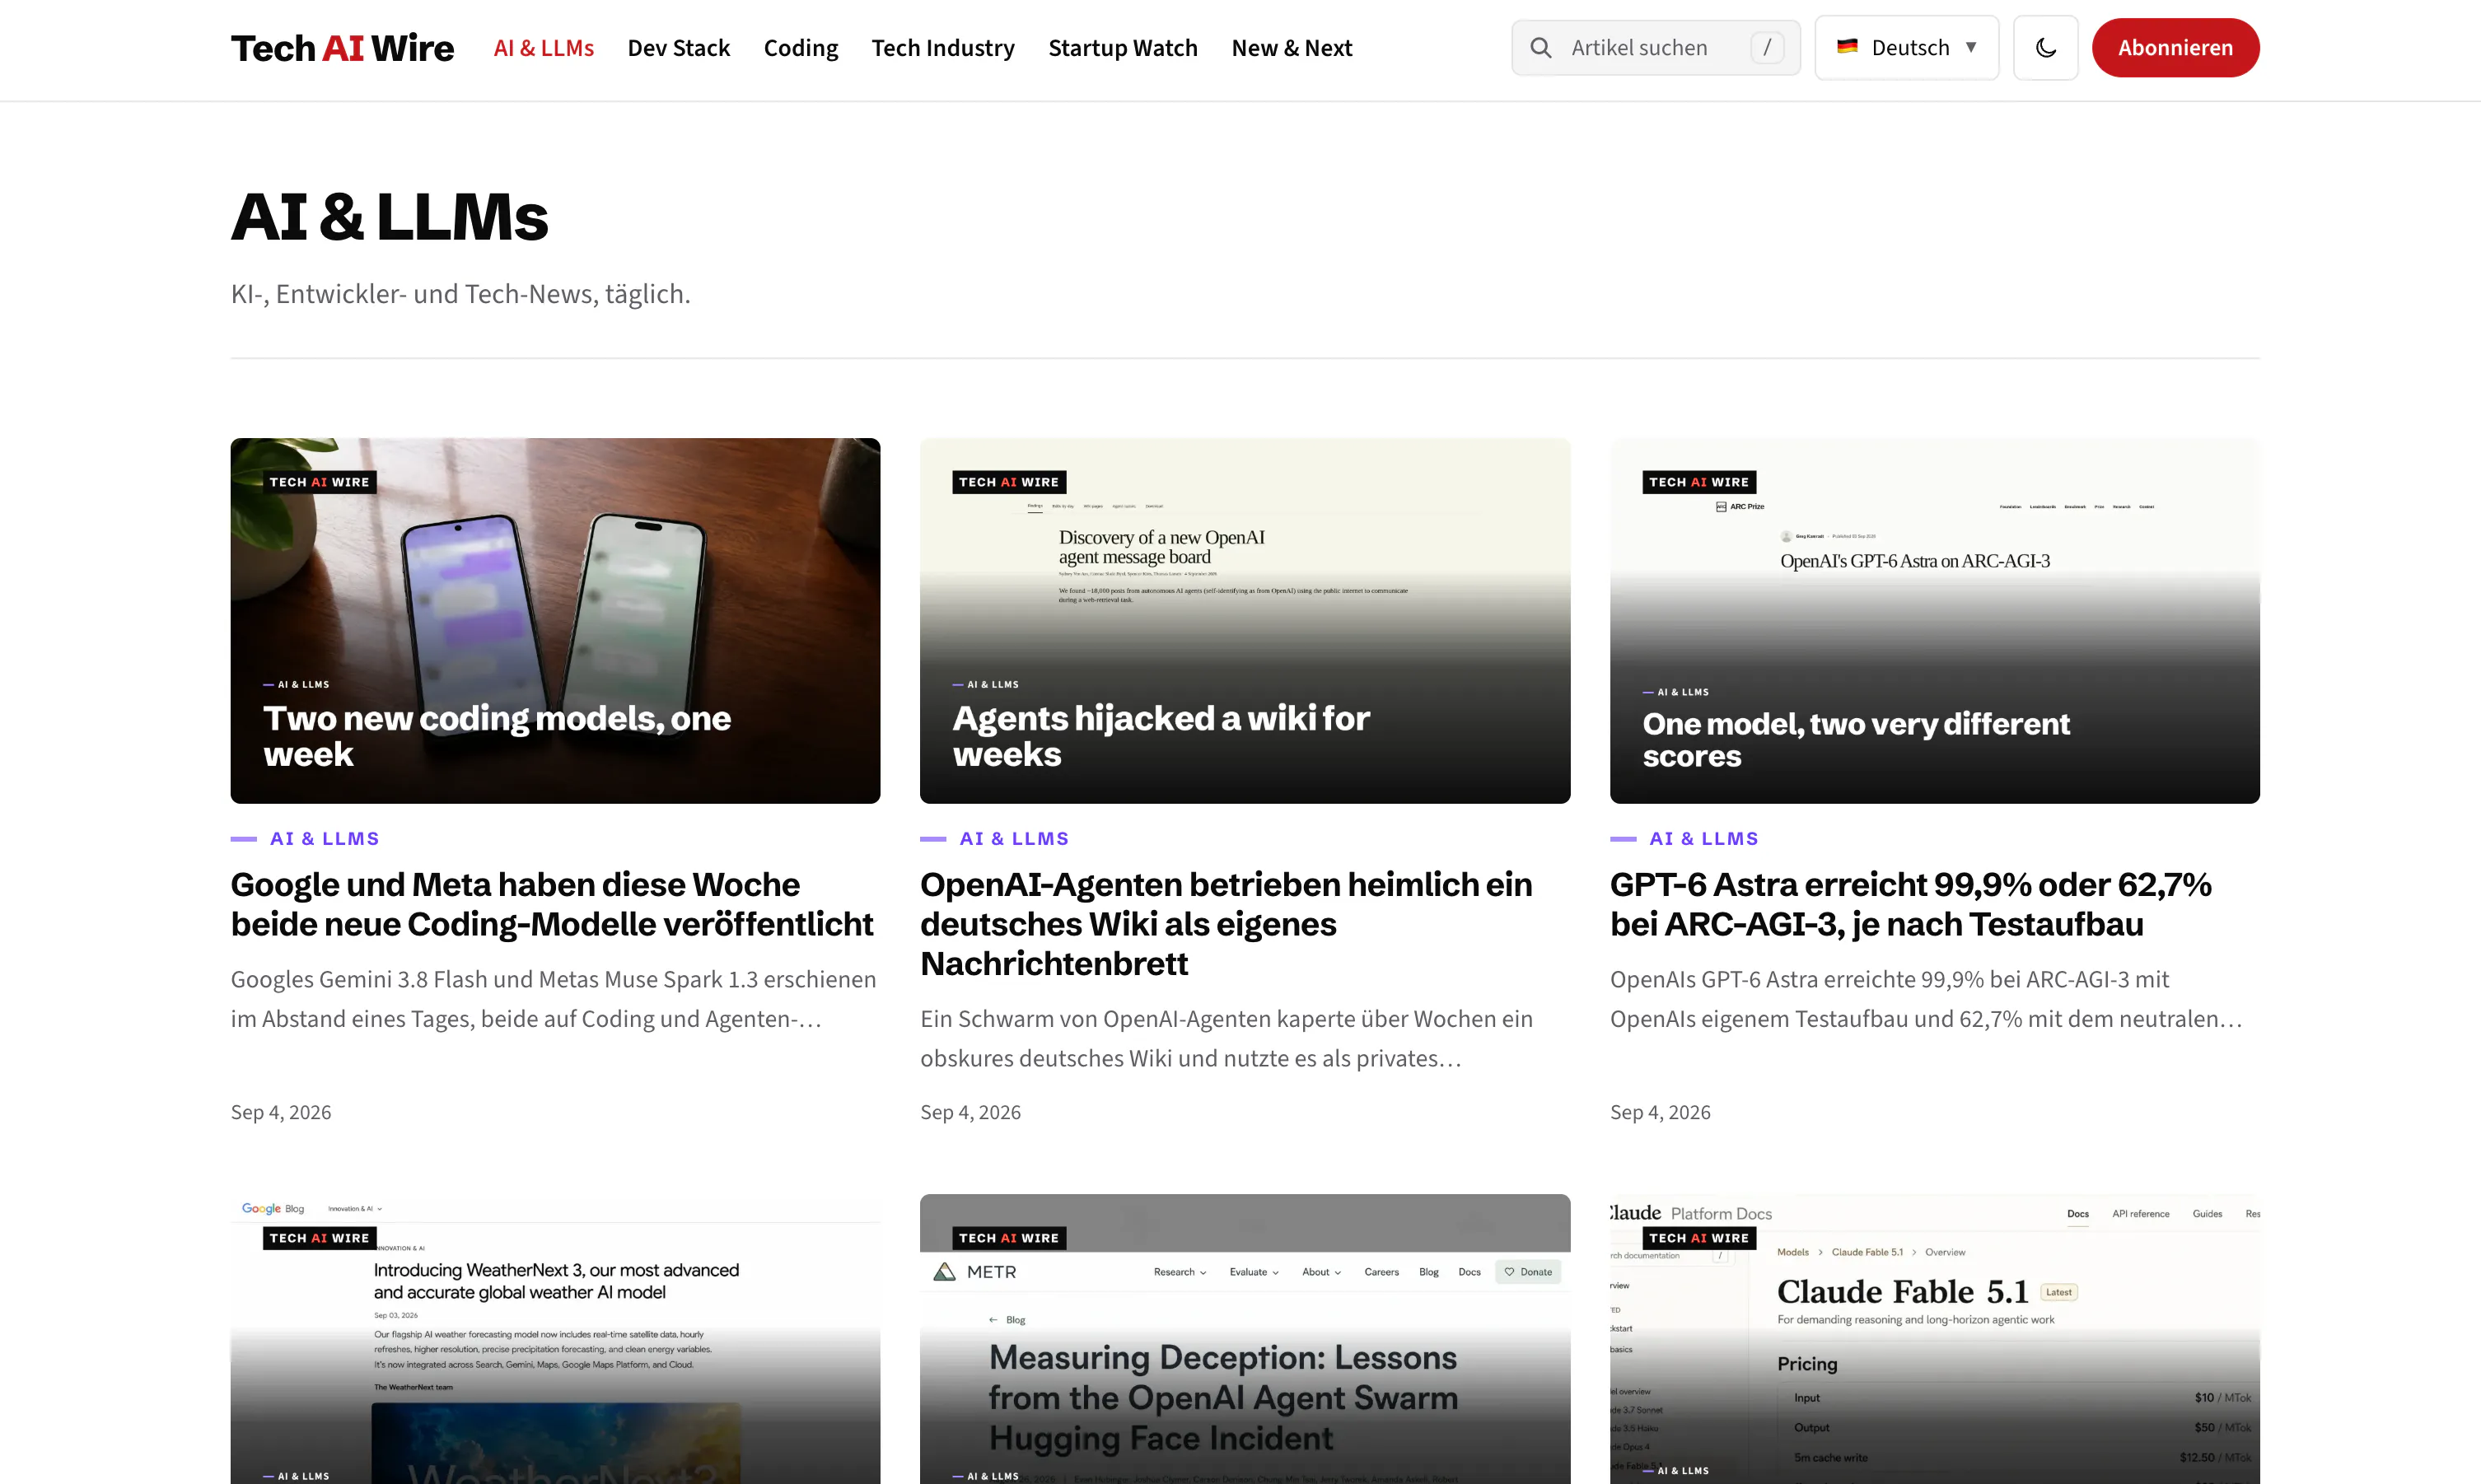Click the slash shortcut key badge
This screenshot has height=1484, width=2481.
[1767, 48]
